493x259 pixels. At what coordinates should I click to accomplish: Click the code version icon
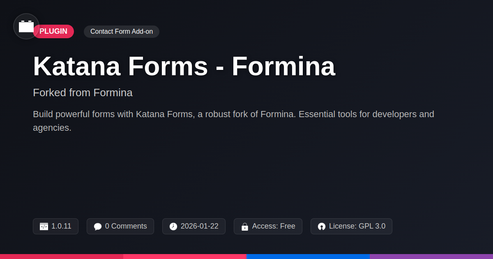pyautogui.click(x=44, y=227)
